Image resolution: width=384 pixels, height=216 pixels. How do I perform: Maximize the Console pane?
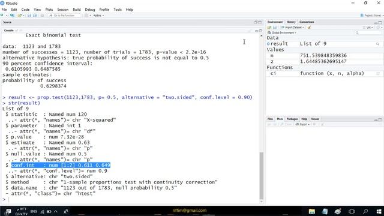[260, 31]
